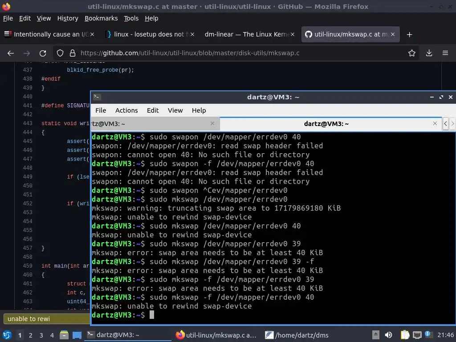This screenshot has width=456, height=342.
Task: Click line number 437 in GitHub code
Action: pyautogui.click(x=28, y=70)
